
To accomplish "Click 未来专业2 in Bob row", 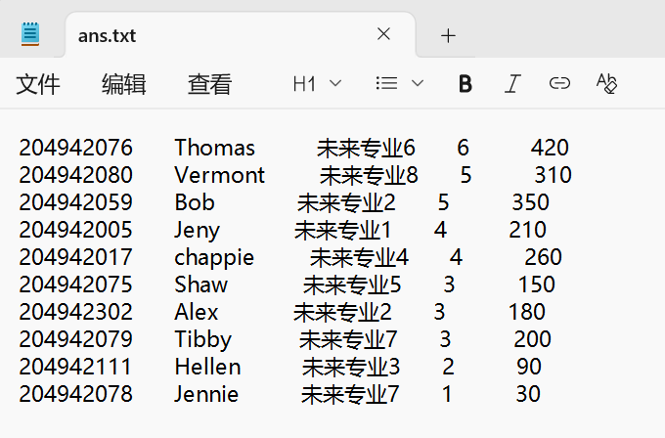I will (x=346, y=202).
